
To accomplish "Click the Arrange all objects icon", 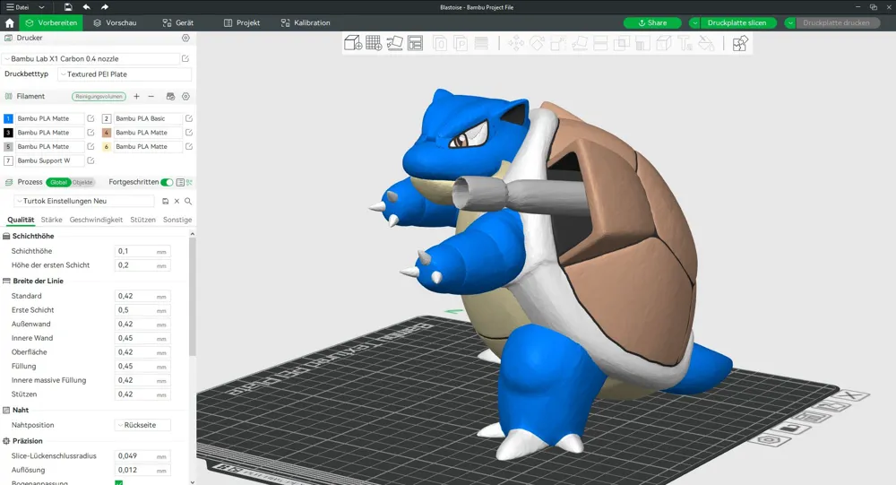I will click(416, 43).
